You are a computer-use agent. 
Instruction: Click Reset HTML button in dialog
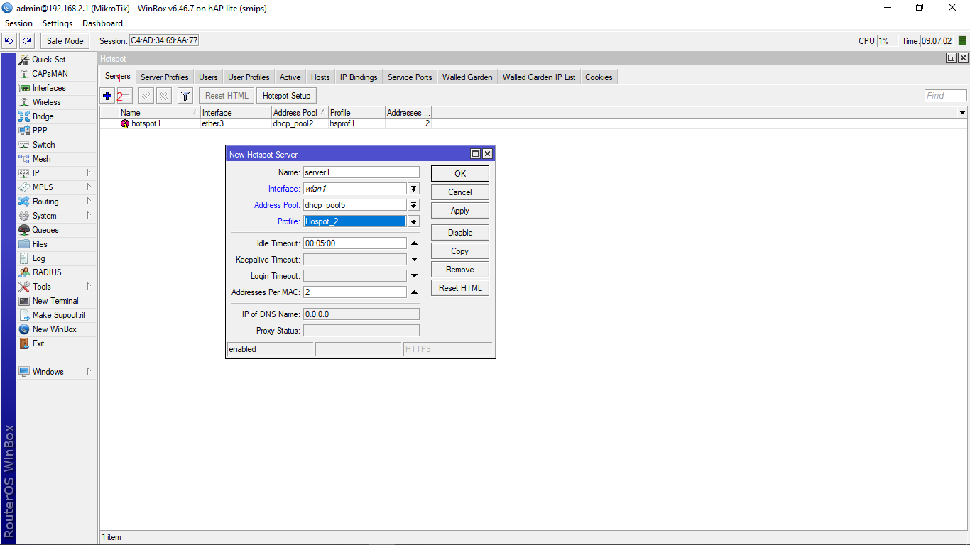[x=460, y=288]
